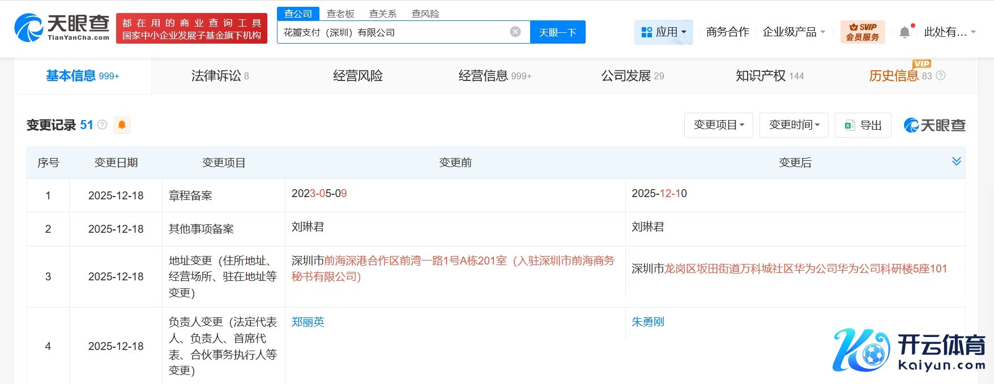
Task: Open the 变更时间 filter dropdown
Action: 794,125
